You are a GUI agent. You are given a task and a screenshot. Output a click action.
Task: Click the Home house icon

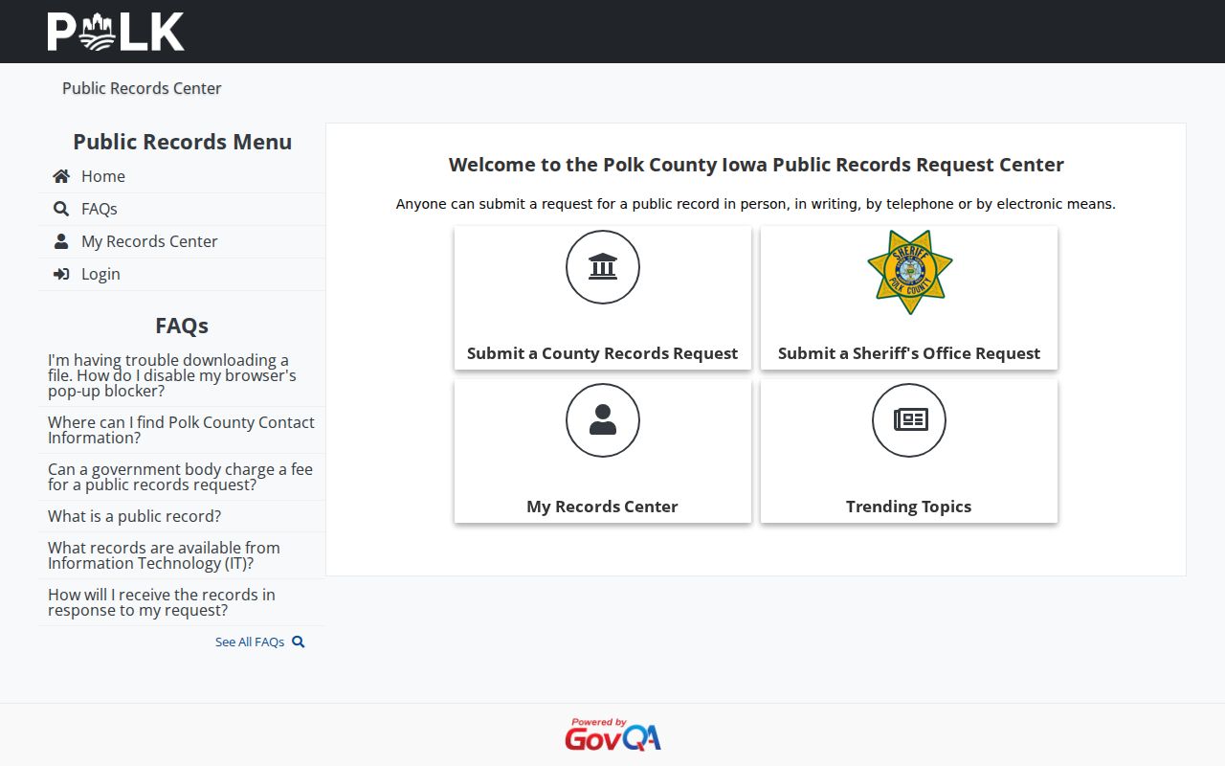click(x=61, y=176)
